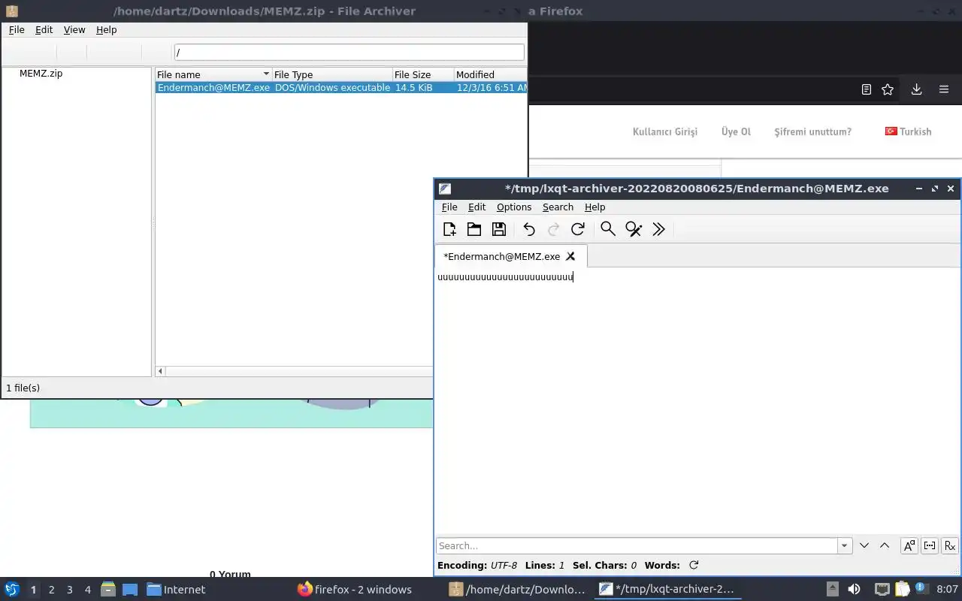
Task: Open the Edit menu in File Archiver
Action: [x=44, y=30]
